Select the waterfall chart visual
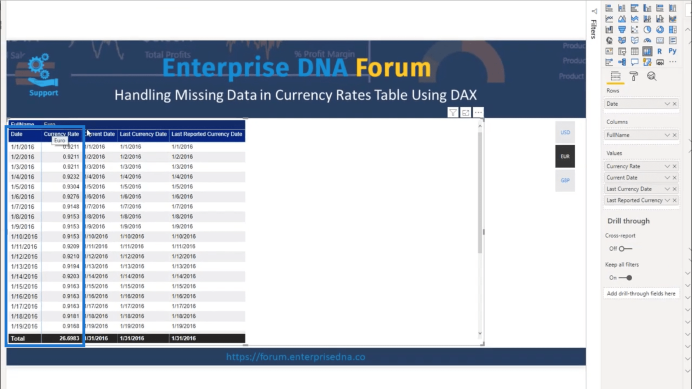The height and width of the screenshot is (389, 692). tap(609, 29)
